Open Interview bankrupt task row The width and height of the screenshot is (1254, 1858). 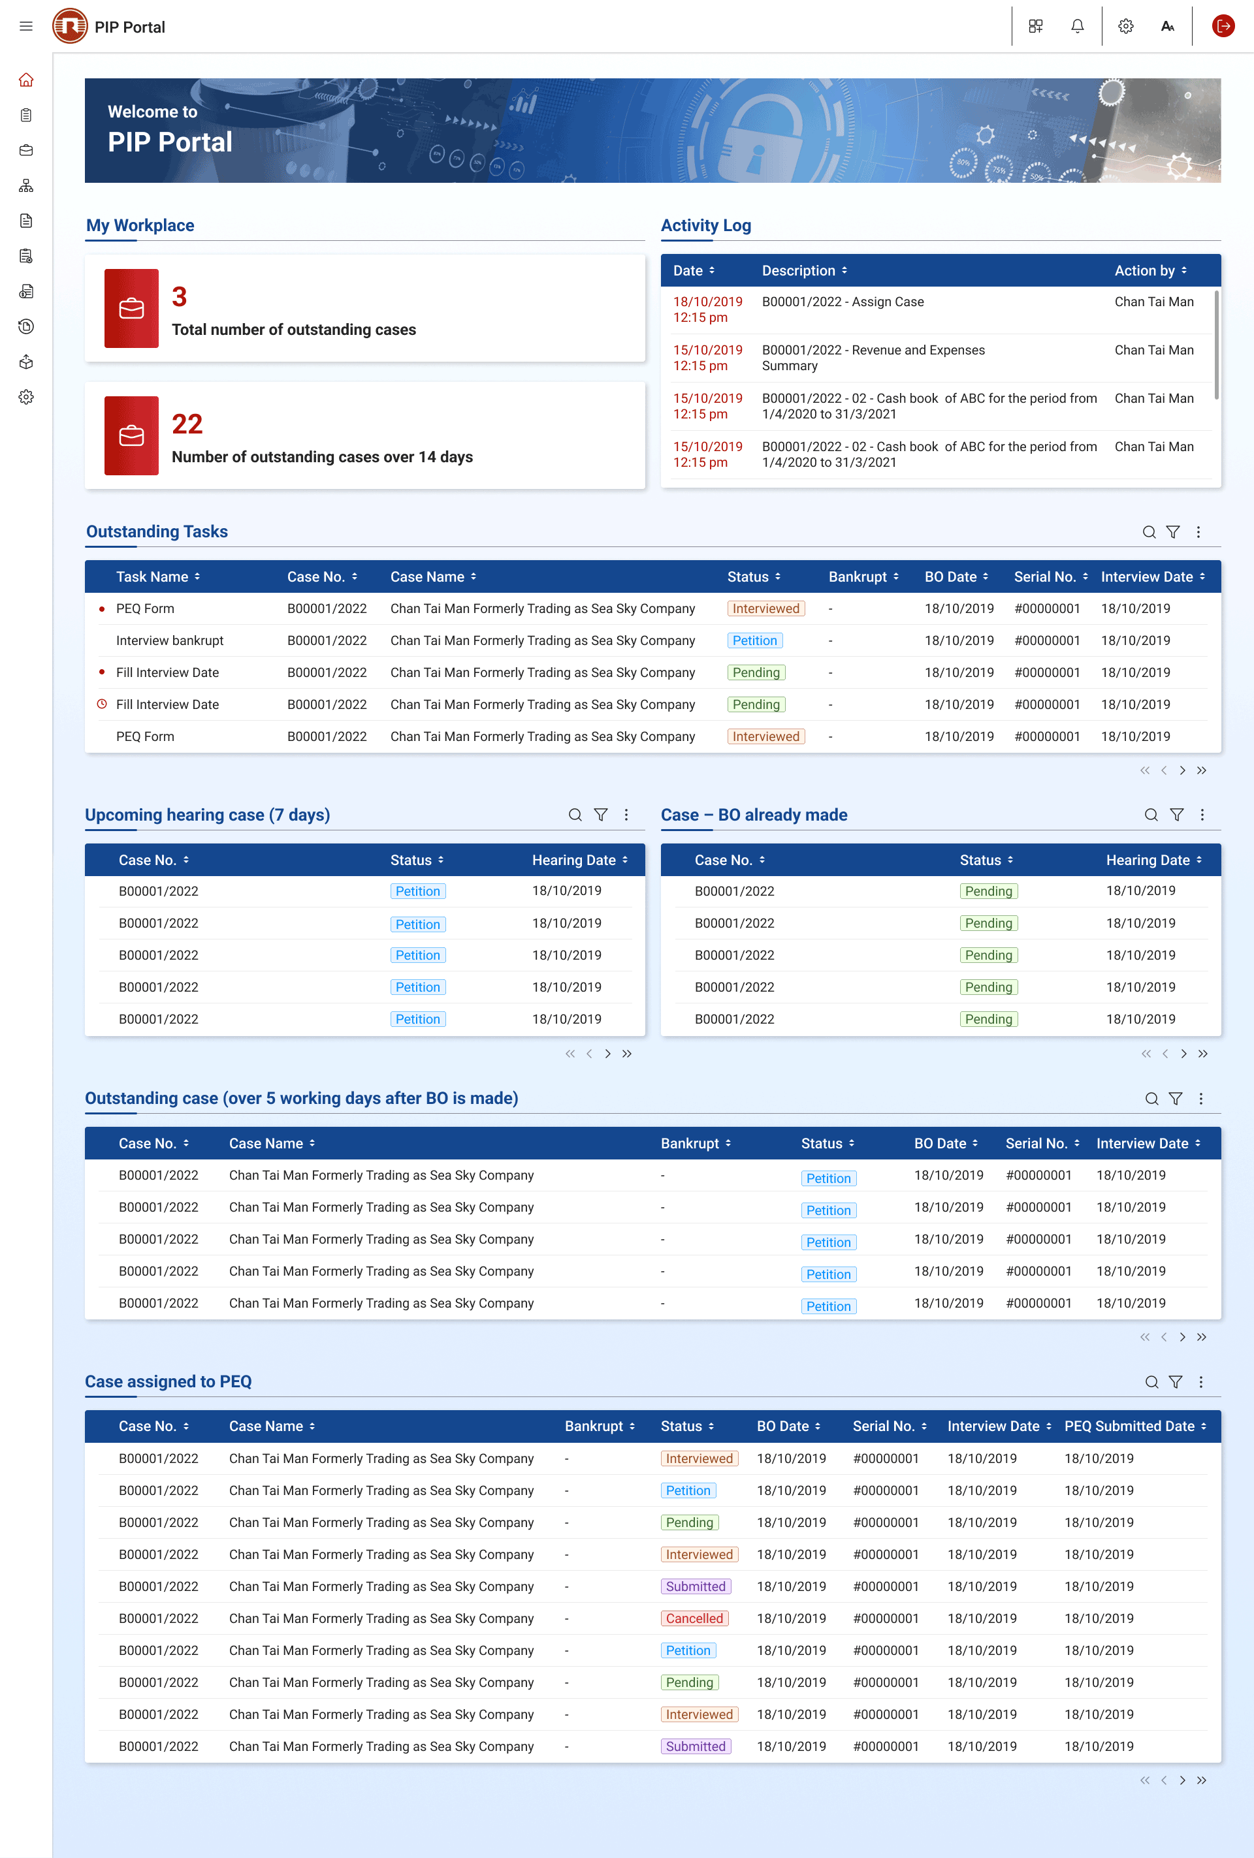point(170,640)
